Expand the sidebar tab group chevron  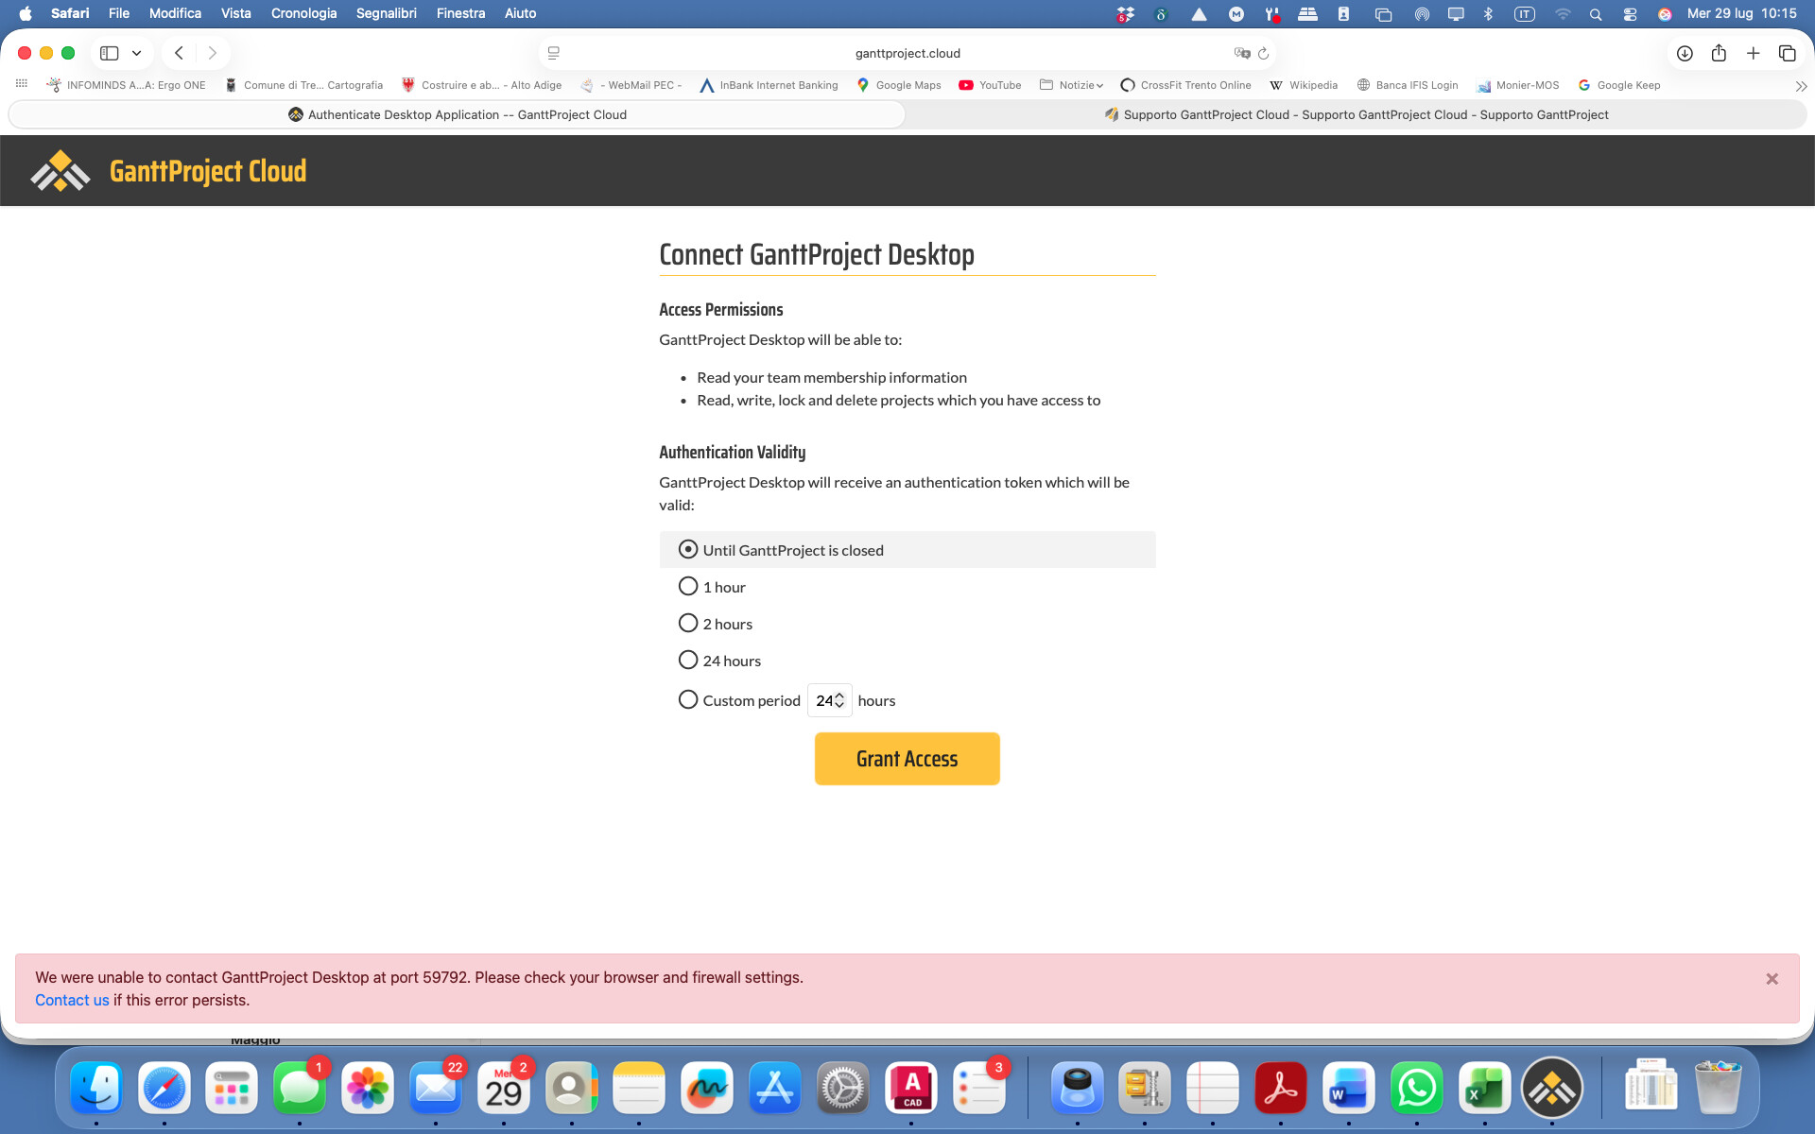pos(137,54)
